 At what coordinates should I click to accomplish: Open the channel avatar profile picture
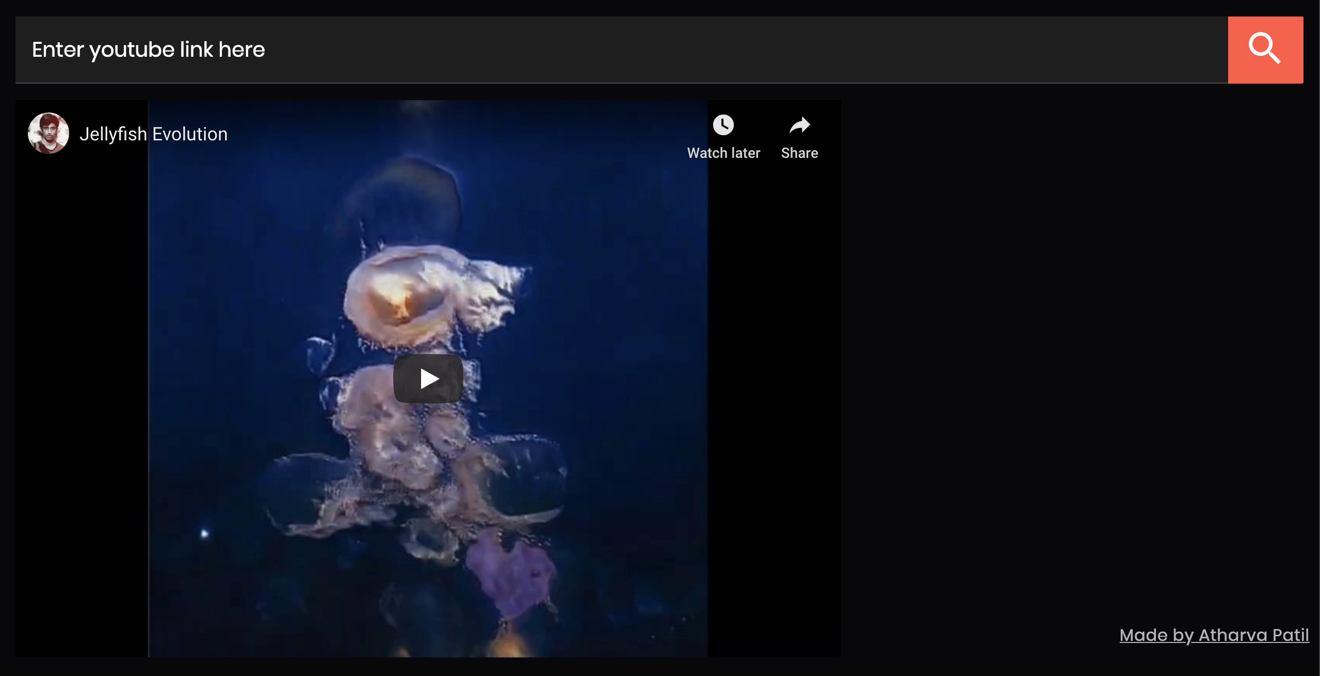(49, 133)
